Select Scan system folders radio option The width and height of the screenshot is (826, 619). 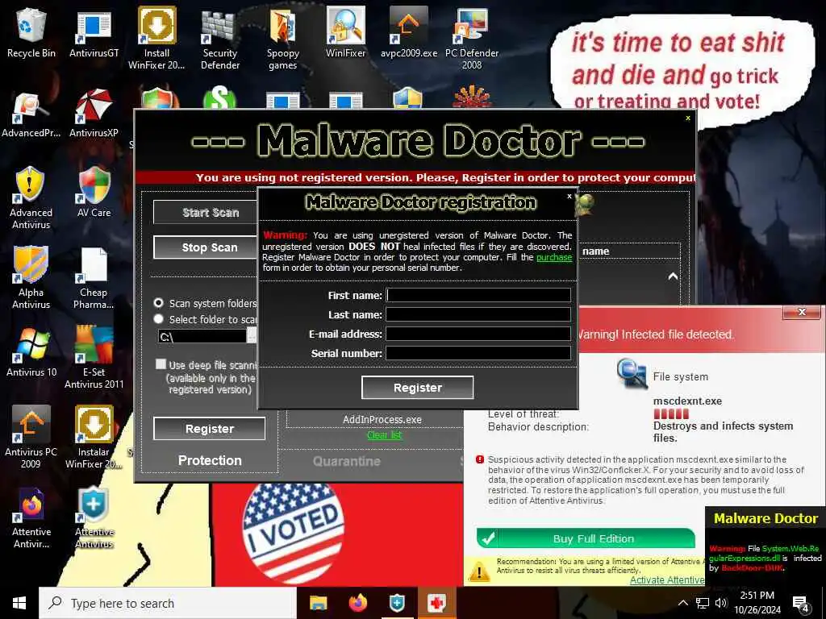click(x=158, y=303)
